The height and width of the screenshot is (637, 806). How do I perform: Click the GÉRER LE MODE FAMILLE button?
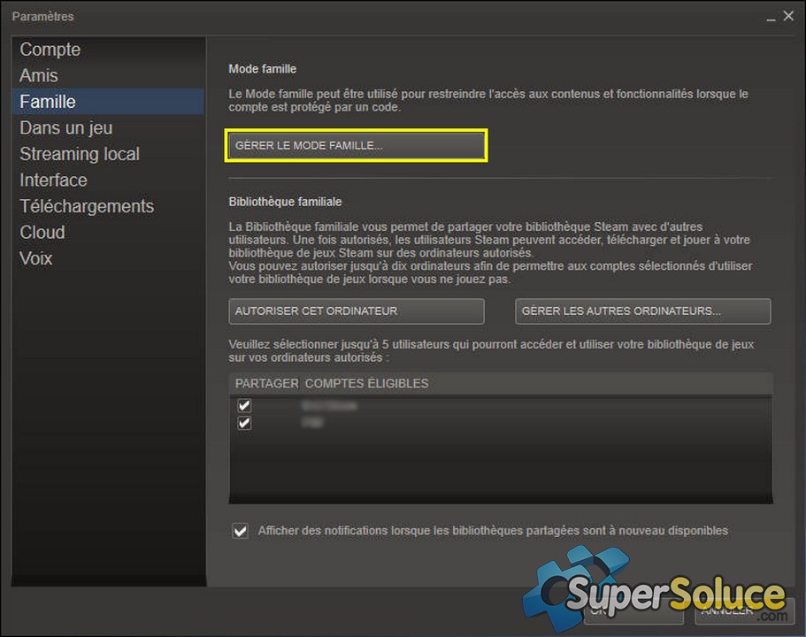pyautogui.click(x=356, y=145)
